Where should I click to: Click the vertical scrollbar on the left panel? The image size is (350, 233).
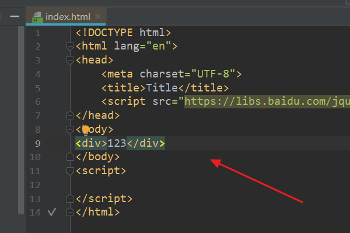[x=21, y=120]
